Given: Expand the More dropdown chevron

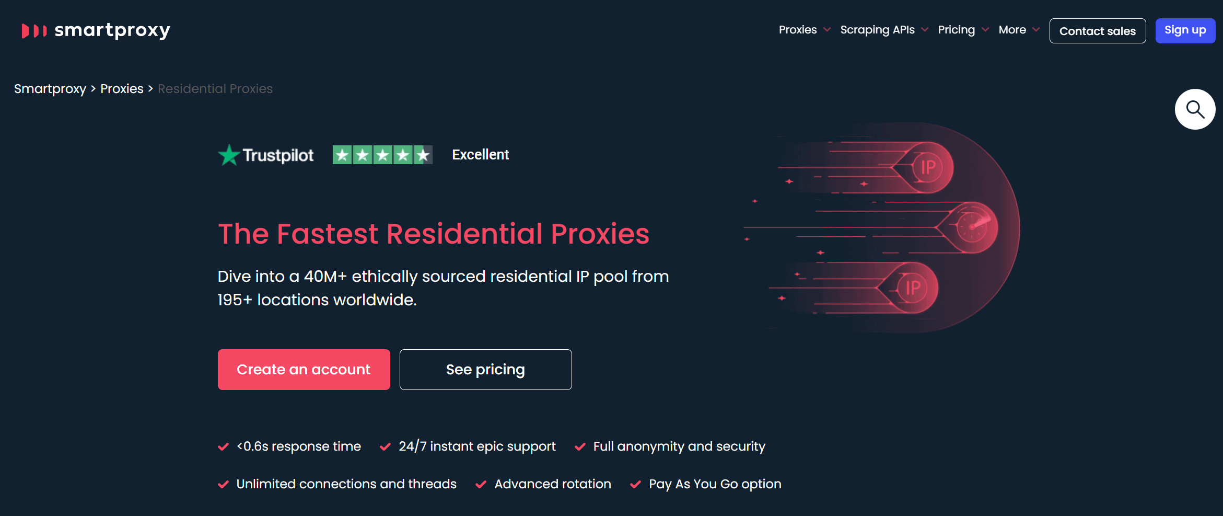Looking at the screenshot, I should 1036,30.
